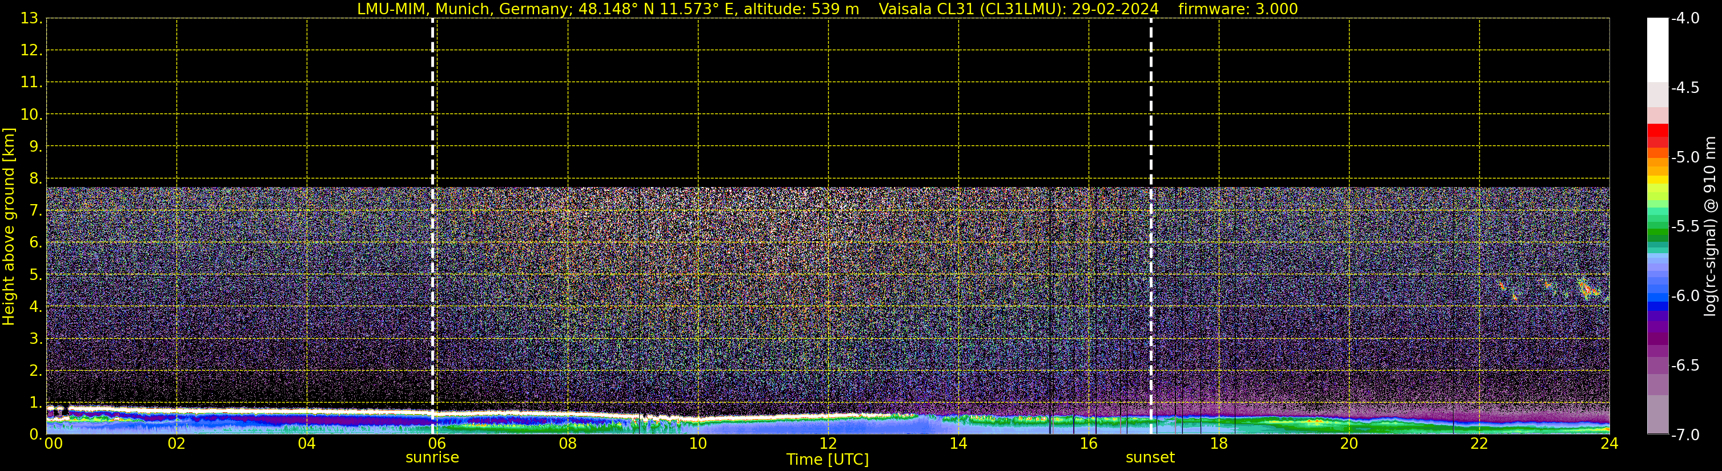This screenshot has width=1722, height=471.
Task: Click the white dashed sunrise marker line
Action: tap(432, 226)
